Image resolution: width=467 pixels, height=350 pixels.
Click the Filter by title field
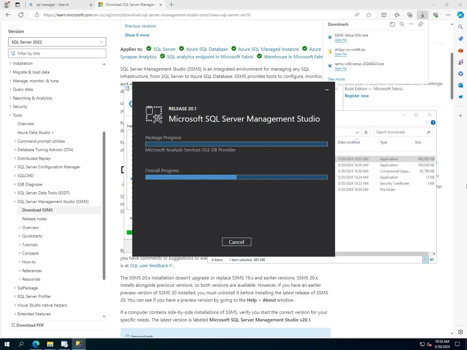pos(57,53)
